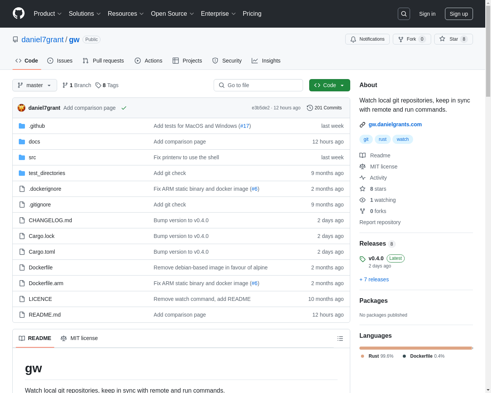Click the test_directories folder icon
Viewport: 491px width, 393px height.
pyautogui.click(x=22, y=173)
